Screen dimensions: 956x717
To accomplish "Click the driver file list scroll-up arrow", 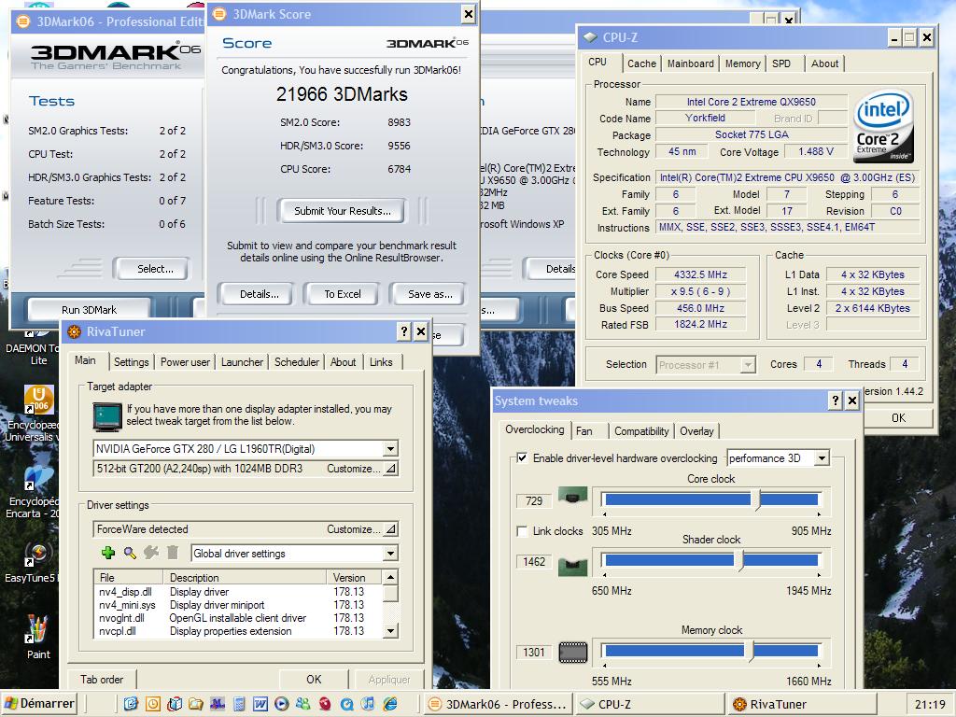I will 390,577.
